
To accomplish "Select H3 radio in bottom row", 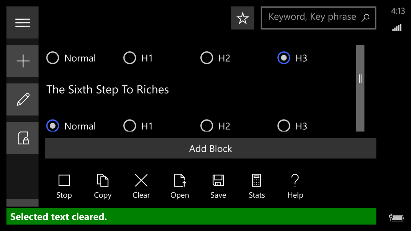I will click(x=284, y=126).
